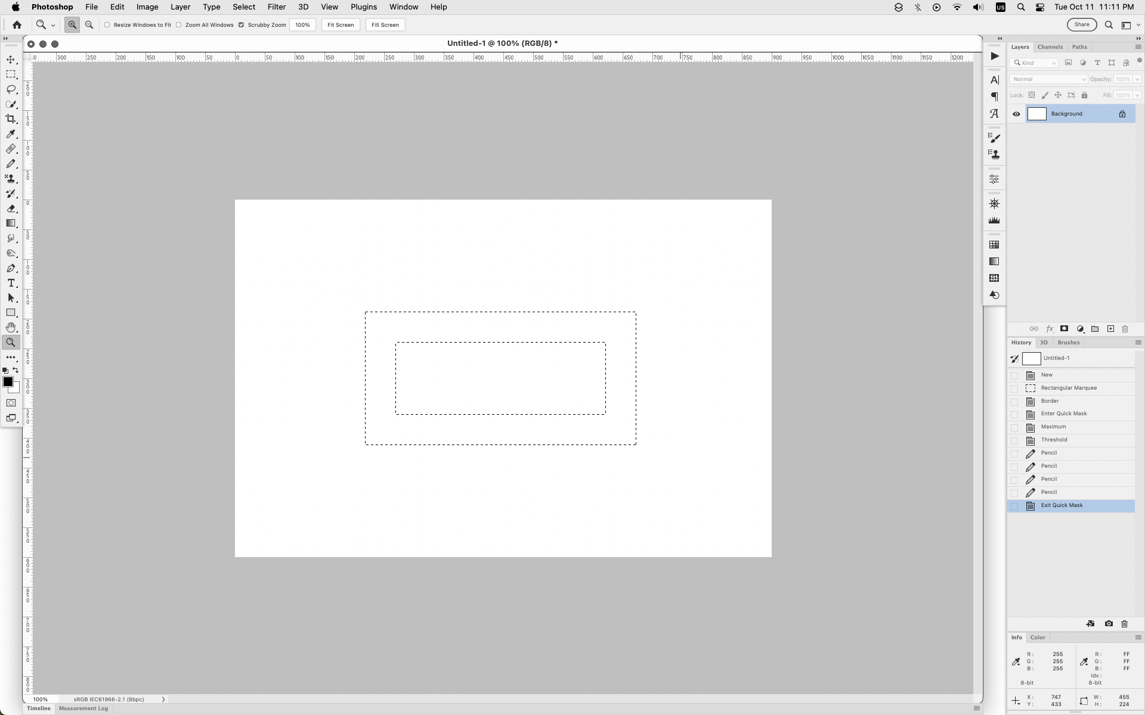Open the Filter menu
1145x715 pixels.
point(276,7)
